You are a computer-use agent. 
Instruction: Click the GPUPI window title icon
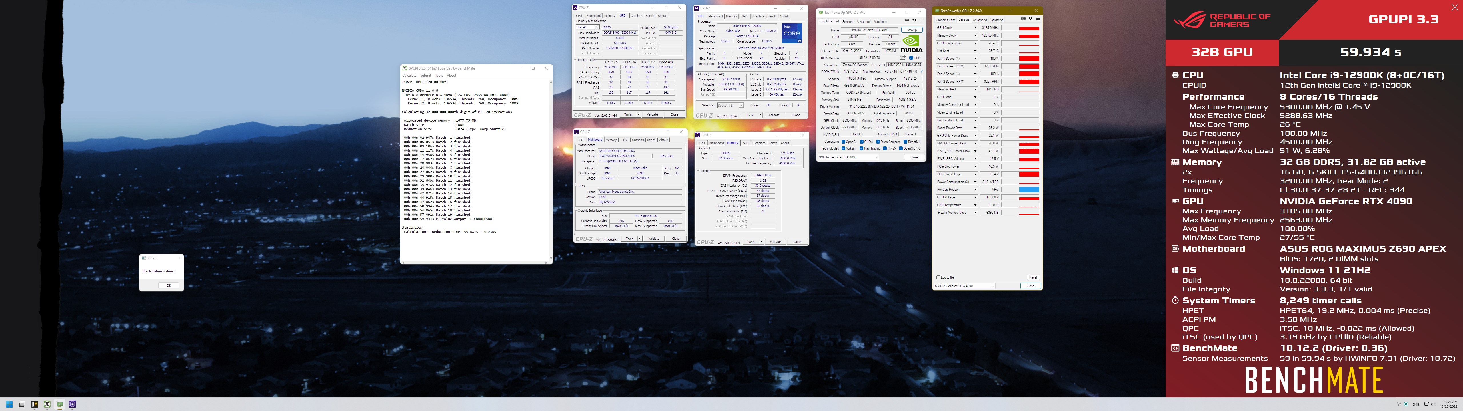(x=405, y=68)
